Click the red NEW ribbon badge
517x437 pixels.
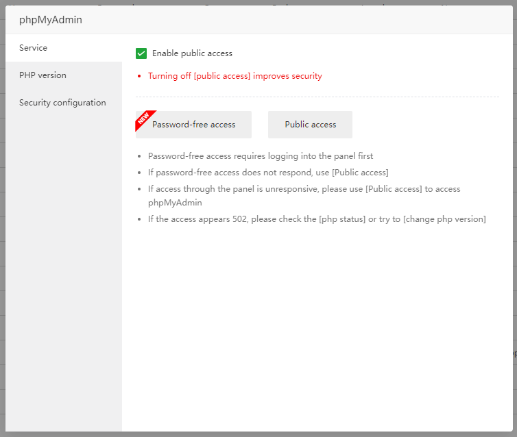(144, 118)
